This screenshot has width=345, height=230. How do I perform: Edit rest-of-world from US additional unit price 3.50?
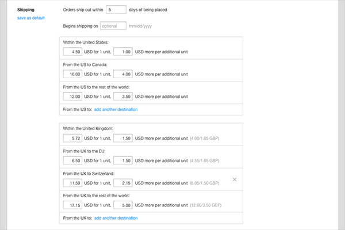click(x=123, y=96)
